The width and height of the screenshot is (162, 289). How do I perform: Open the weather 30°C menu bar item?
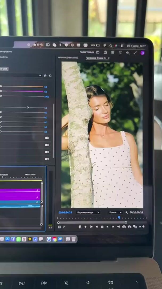38,45
